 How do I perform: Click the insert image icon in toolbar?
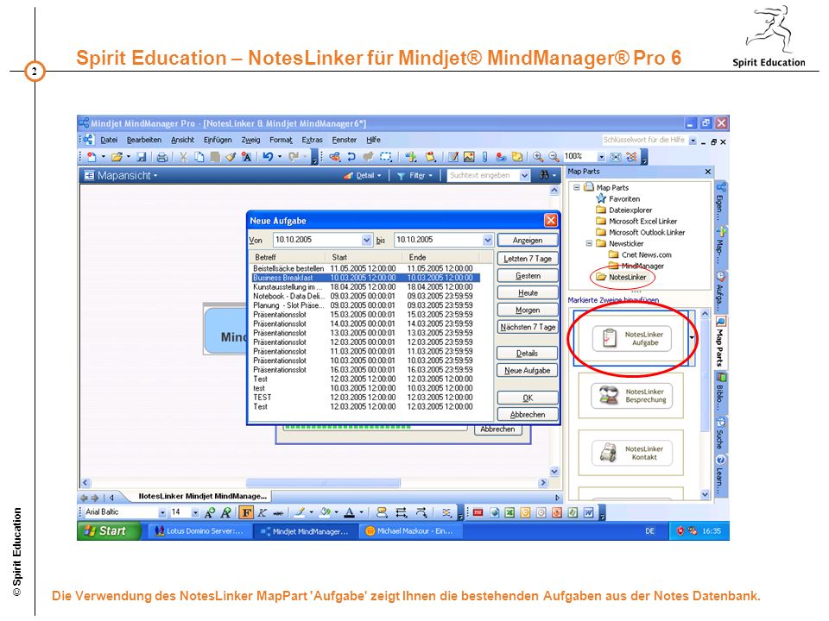[x=469, y=157]
